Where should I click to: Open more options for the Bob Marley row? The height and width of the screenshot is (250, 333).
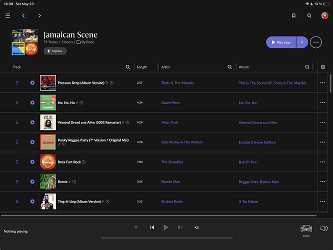323,142
